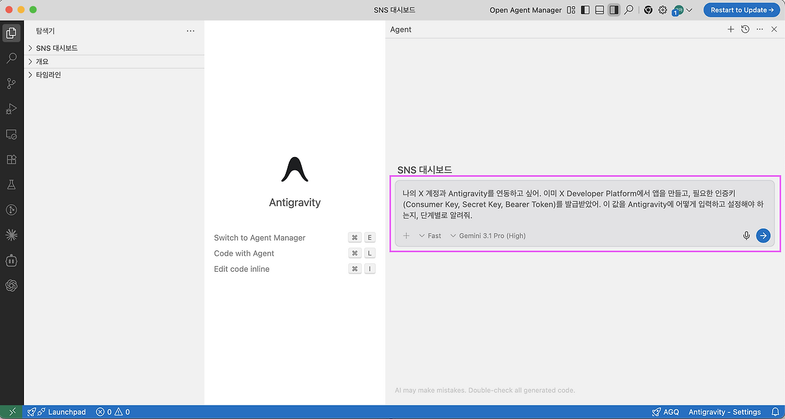Click inside the agent prompt text field

[584, 204]
